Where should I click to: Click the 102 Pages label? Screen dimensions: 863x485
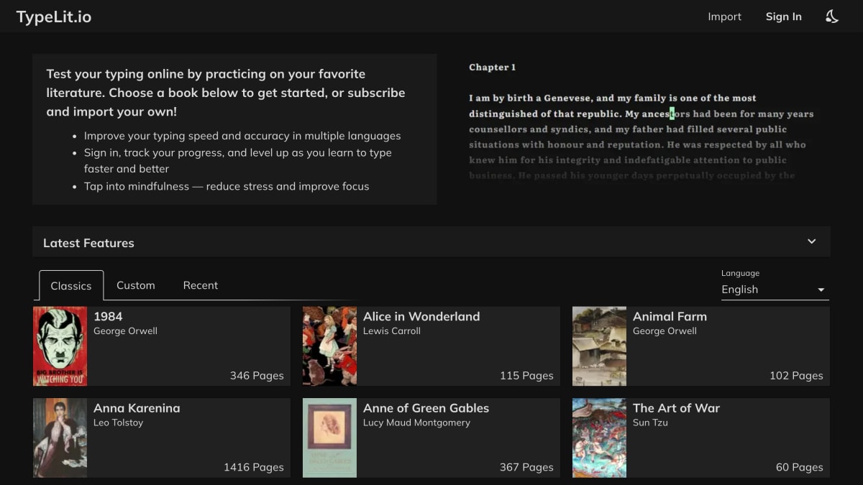(x=796, y=375)
